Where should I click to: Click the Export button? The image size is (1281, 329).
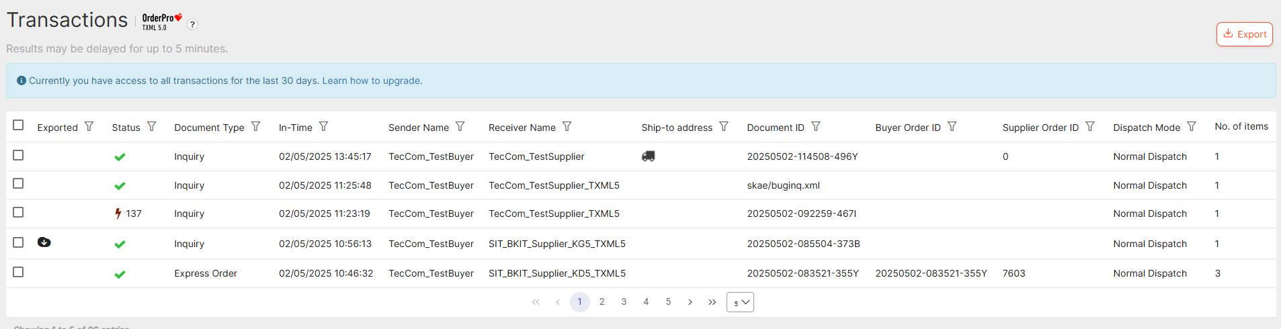(1244, 34)
